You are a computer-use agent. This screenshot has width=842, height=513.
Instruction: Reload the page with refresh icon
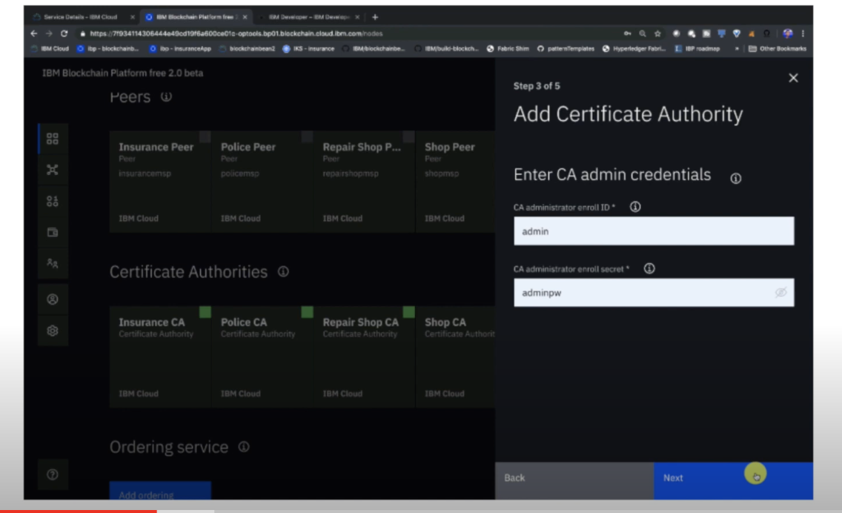pos(64,33)
